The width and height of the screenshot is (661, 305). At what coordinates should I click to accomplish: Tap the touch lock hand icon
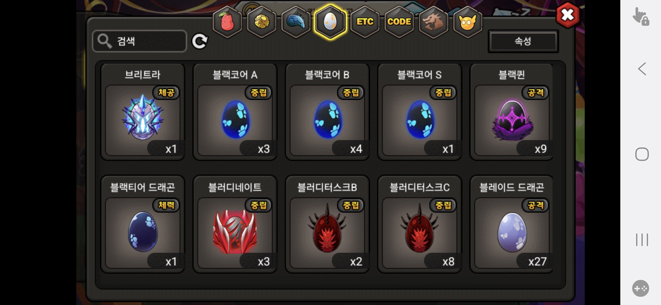[641, 16]
